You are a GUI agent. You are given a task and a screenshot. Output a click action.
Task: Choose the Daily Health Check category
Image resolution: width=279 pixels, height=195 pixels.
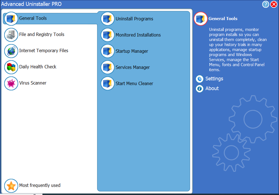pyautogui.click(x=38, y=67)
